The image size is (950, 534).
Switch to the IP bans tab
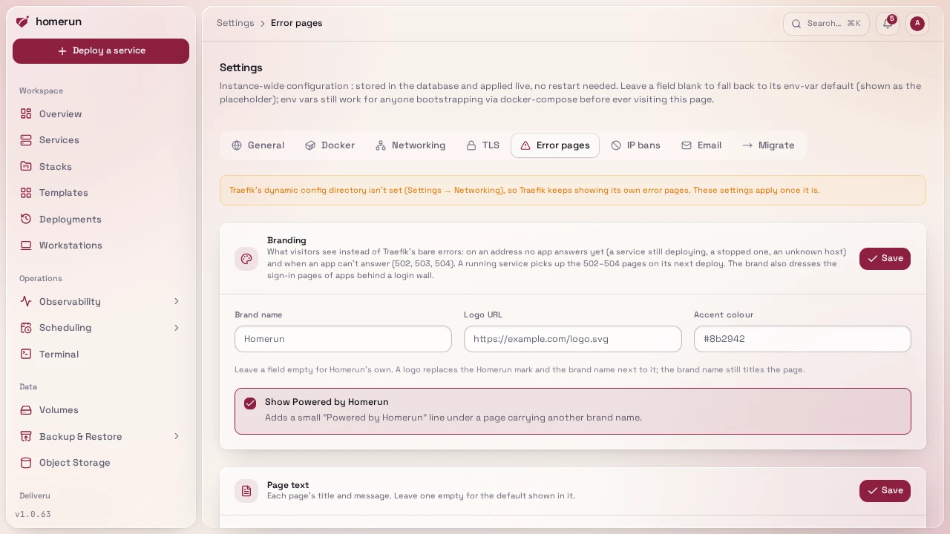pos(635,145)
